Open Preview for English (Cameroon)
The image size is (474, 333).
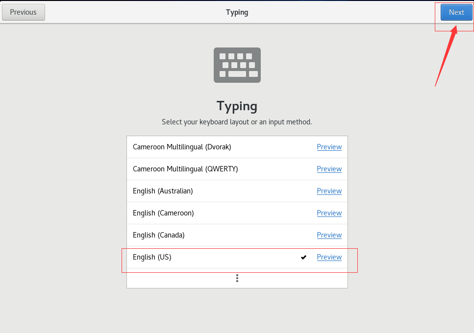[329, 213]
